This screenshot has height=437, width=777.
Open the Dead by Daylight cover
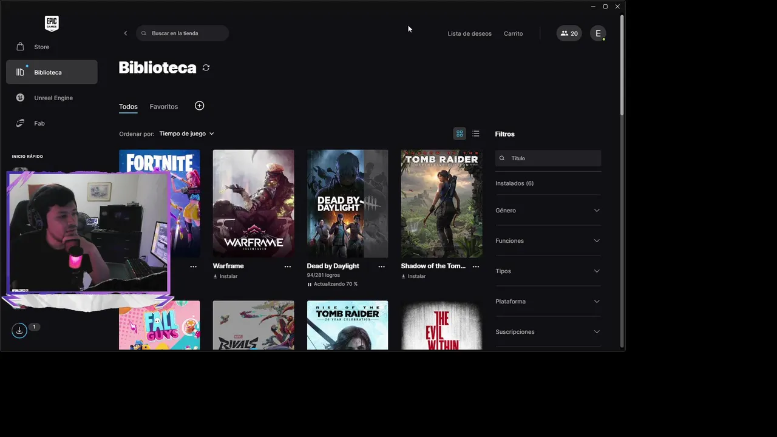pos(347,204)
